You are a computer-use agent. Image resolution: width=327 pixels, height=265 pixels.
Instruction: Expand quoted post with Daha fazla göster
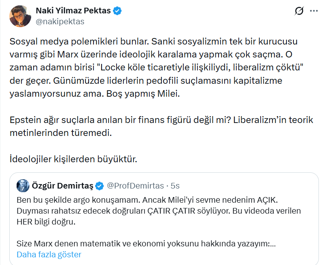click(49, 254)
